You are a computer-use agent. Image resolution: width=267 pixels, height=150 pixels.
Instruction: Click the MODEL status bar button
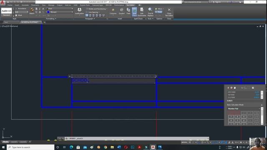[184, 142]
